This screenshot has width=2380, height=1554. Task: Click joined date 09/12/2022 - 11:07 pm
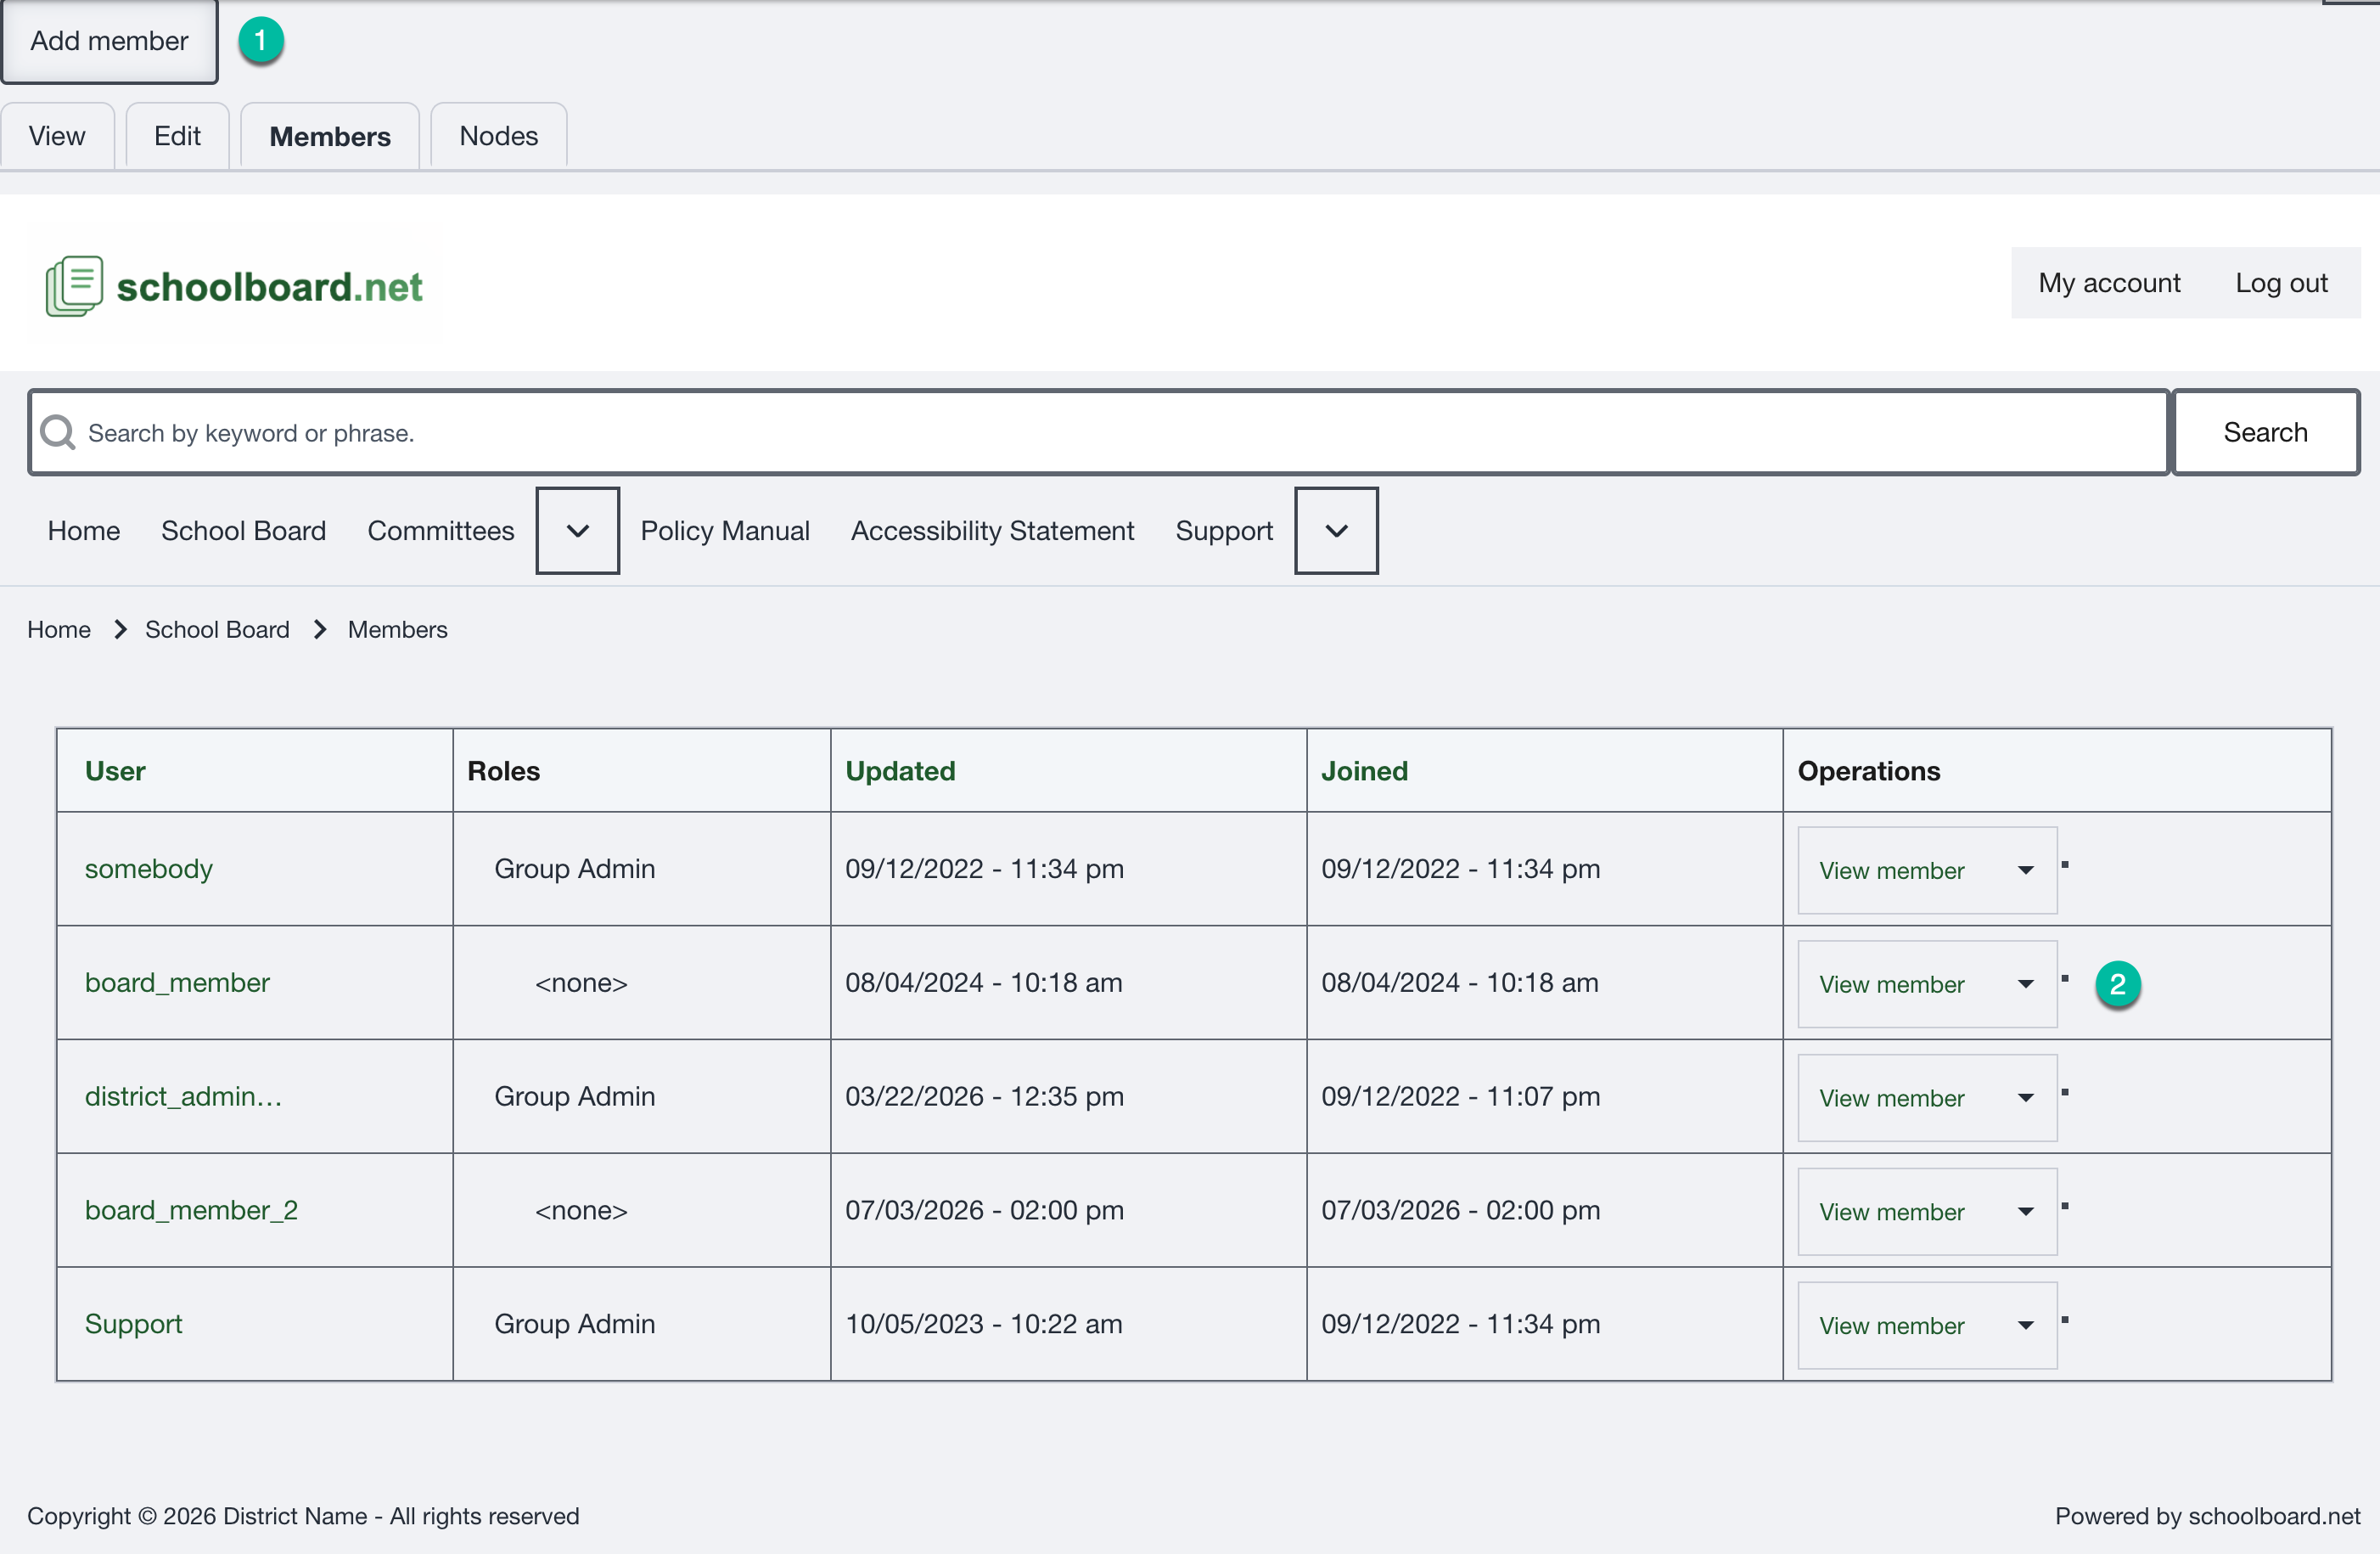point(1460,1096)
